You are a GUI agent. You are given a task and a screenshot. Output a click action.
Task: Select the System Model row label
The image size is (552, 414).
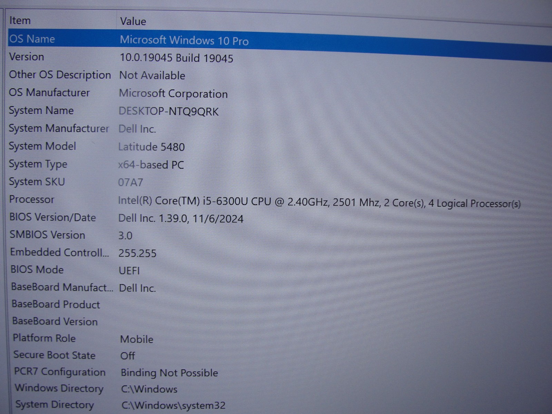tap(42, 146)
